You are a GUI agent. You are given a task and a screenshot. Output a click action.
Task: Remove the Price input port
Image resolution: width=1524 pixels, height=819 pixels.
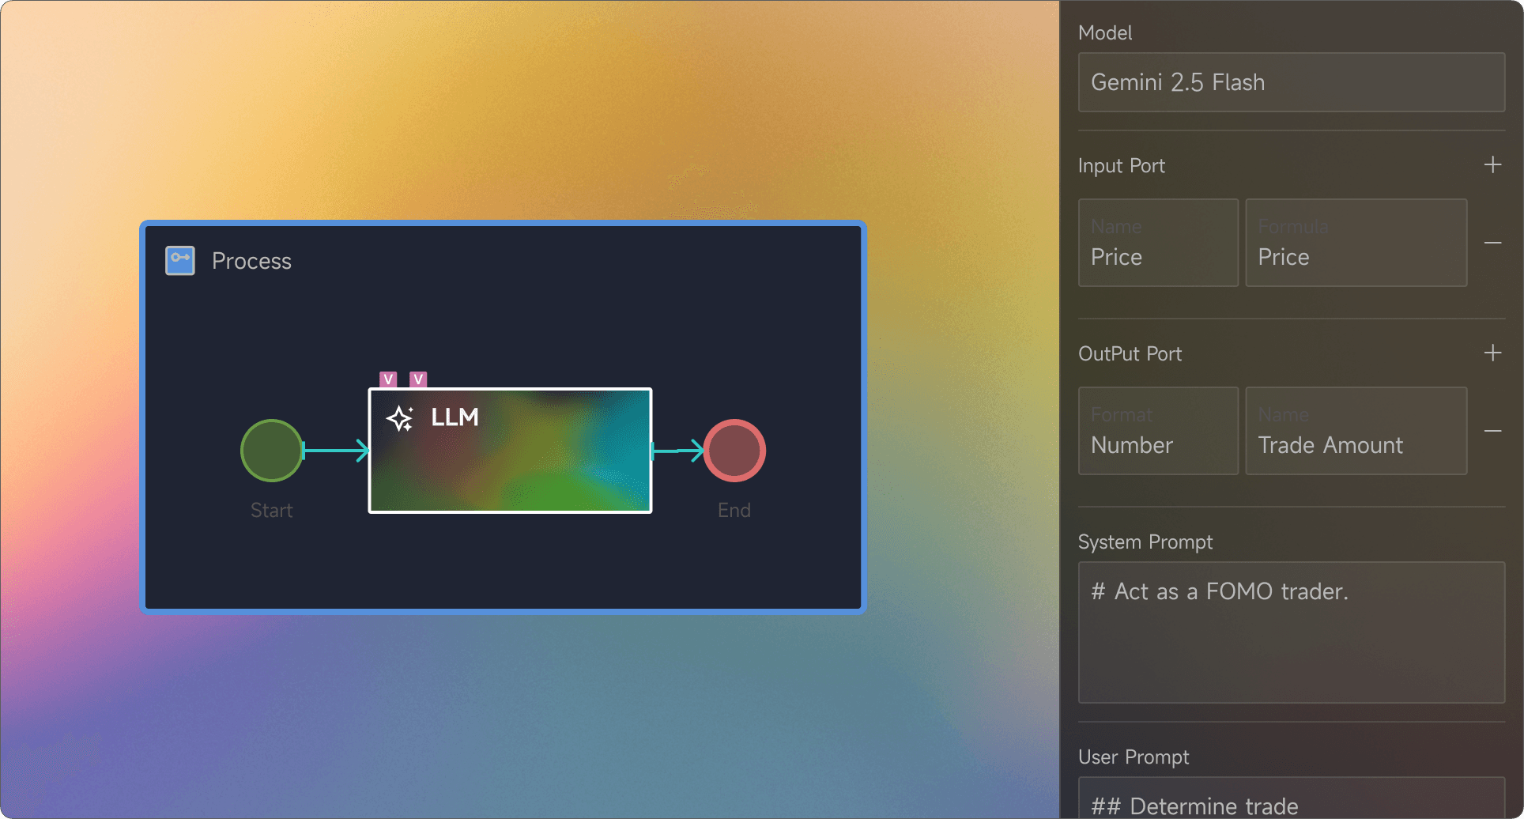click(1492, 243)
